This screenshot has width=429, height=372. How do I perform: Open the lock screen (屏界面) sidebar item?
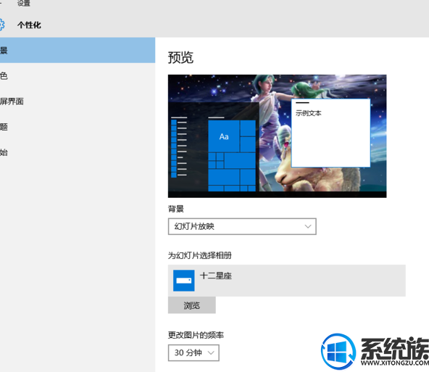point(78,102)
